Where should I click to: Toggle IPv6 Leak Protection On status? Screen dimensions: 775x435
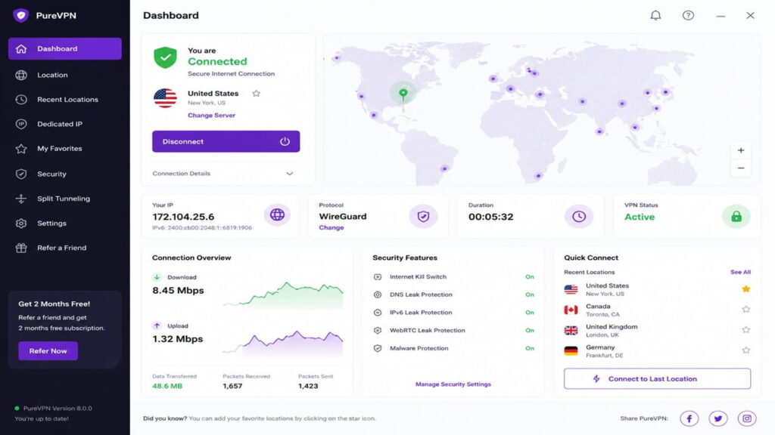coord(529,312)
